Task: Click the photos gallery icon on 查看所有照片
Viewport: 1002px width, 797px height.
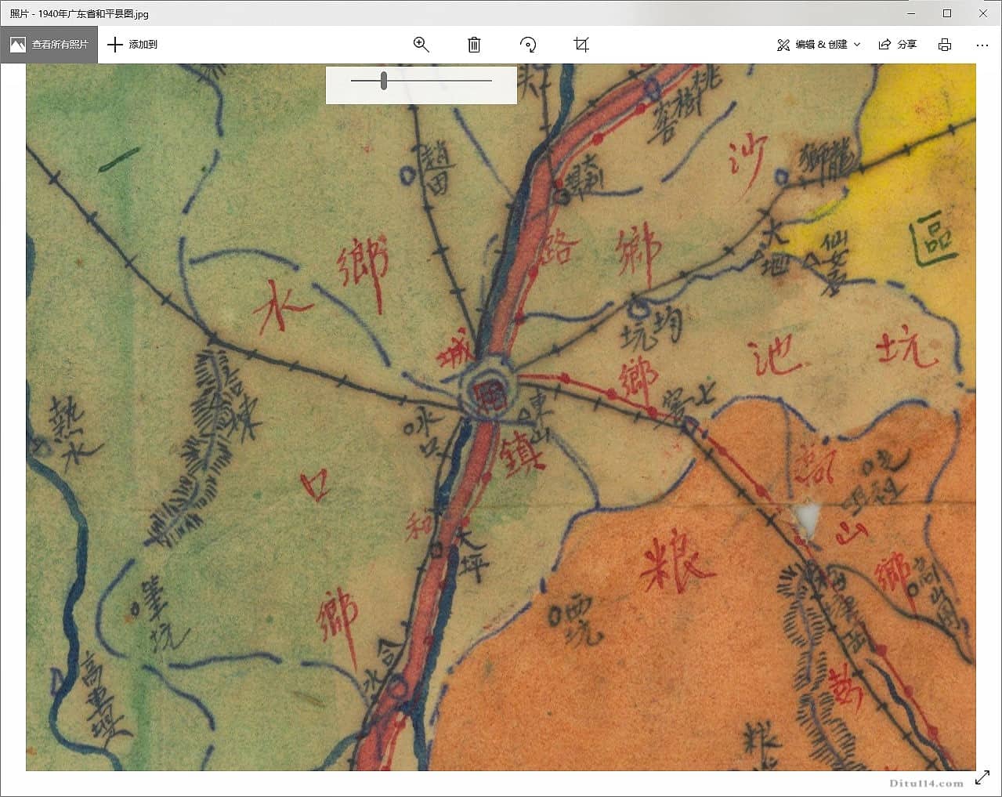Action: coord(17,45)
